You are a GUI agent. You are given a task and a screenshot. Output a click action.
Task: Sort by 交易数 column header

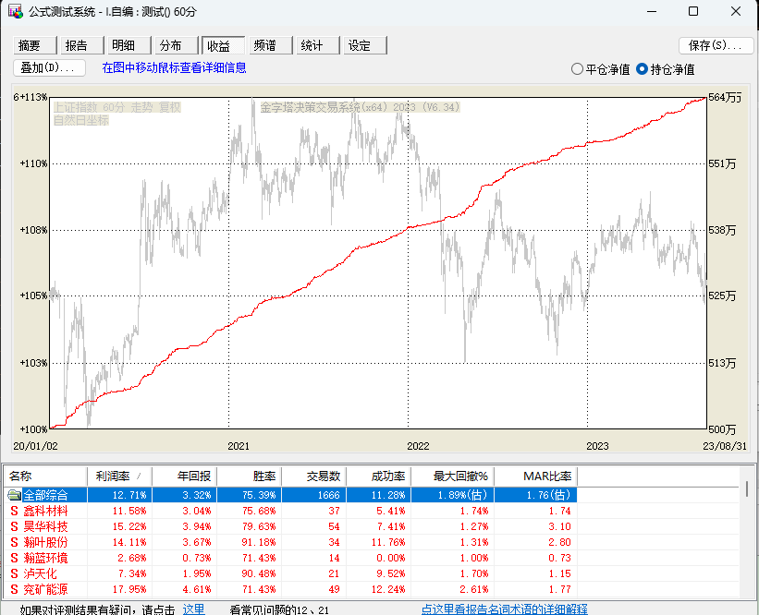click(314, 476)
